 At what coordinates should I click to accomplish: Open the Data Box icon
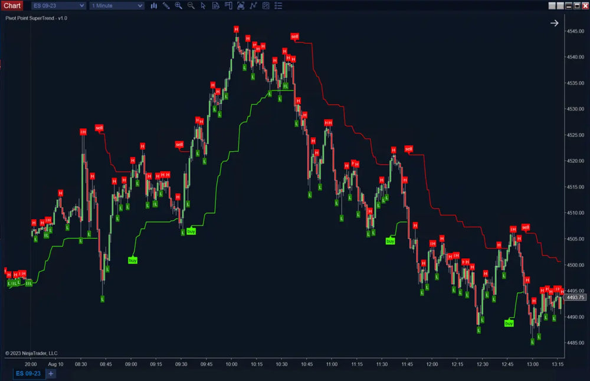tap(216, 5)
